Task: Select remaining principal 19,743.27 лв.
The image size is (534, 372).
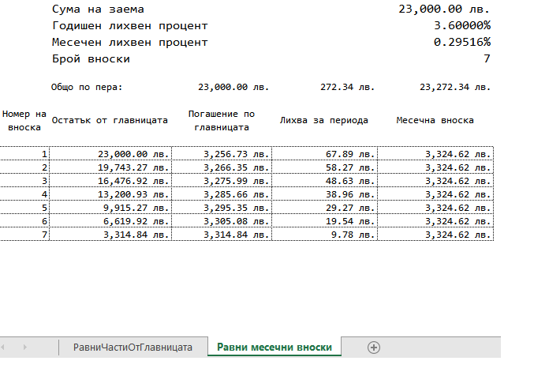Action: 110,167
